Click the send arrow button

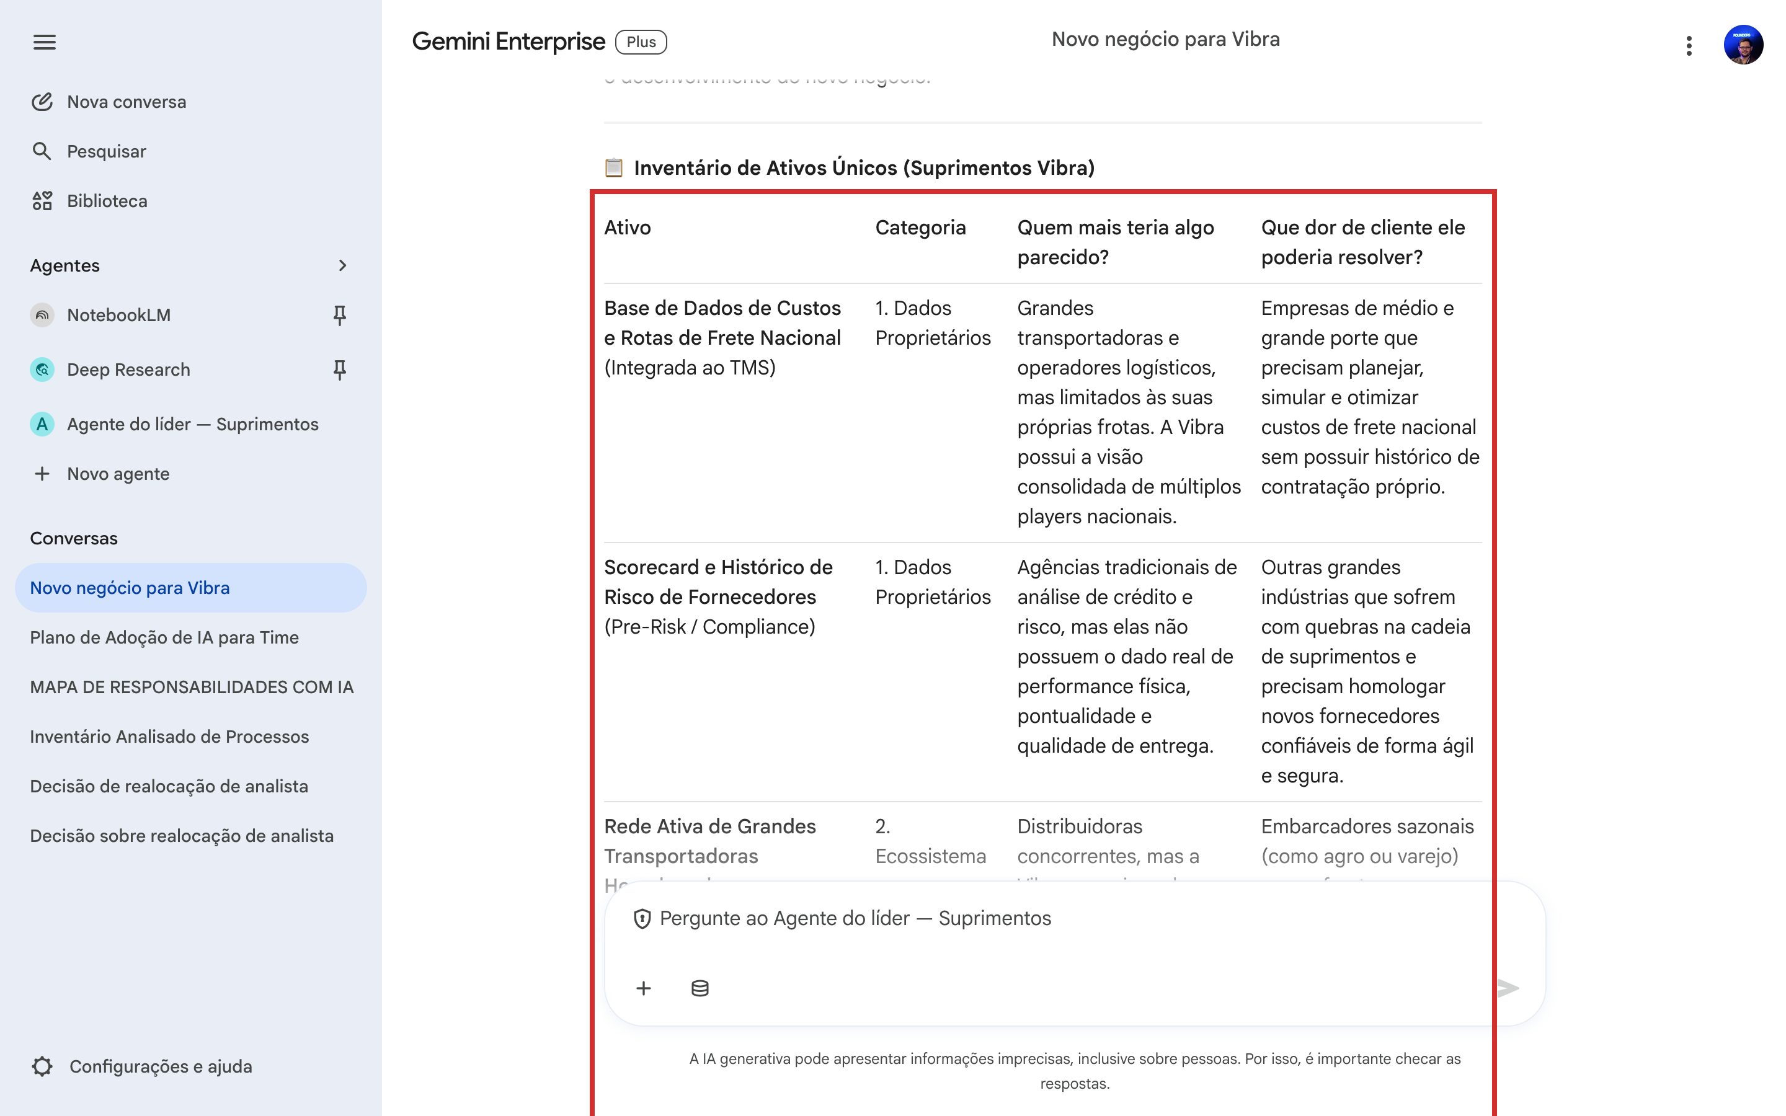pos(1508,988)
